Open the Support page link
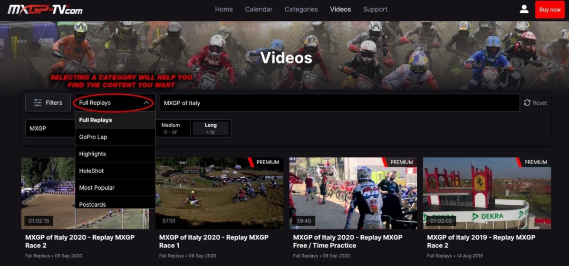The height and width of the screenshot is (266, 569). 375,9
